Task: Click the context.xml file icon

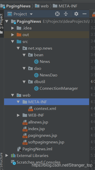Action: 30,109
